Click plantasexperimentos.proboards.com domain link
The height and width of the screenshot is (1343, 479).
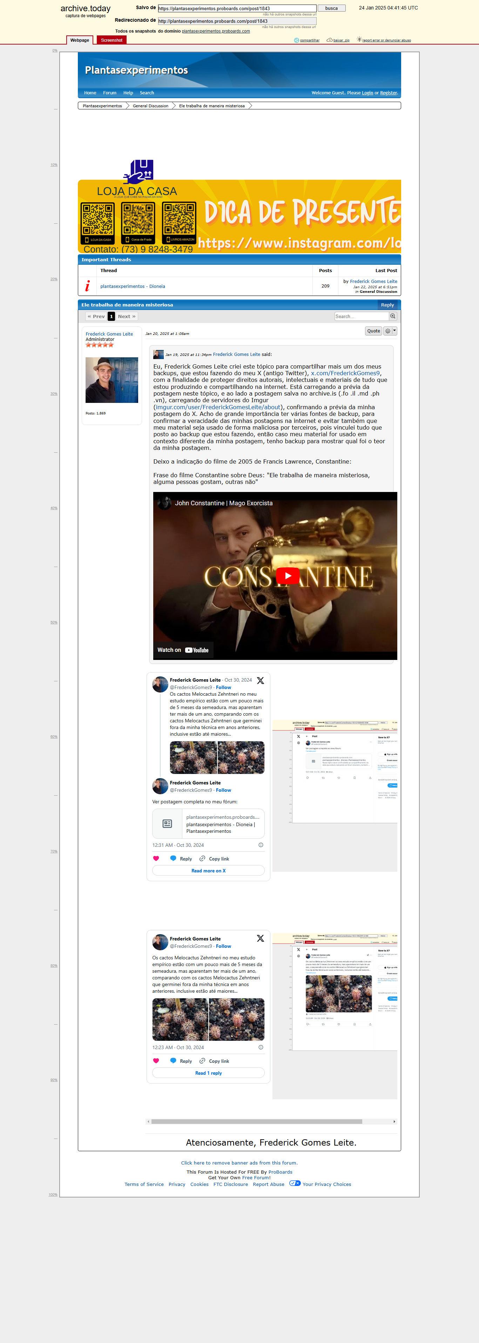click(216, 31)
